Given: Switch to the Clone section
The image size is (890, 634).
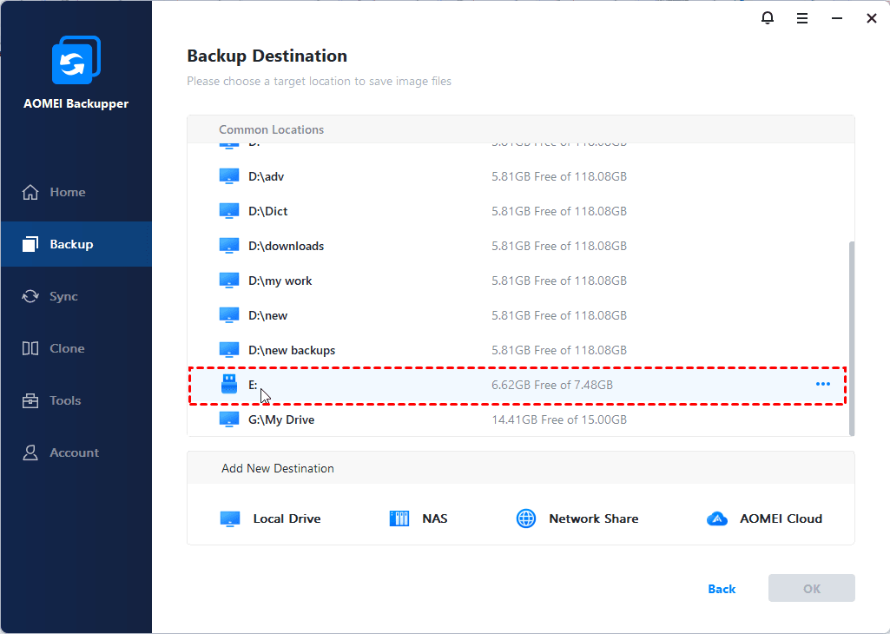Looking at the screenshot, I should (67, 348).
